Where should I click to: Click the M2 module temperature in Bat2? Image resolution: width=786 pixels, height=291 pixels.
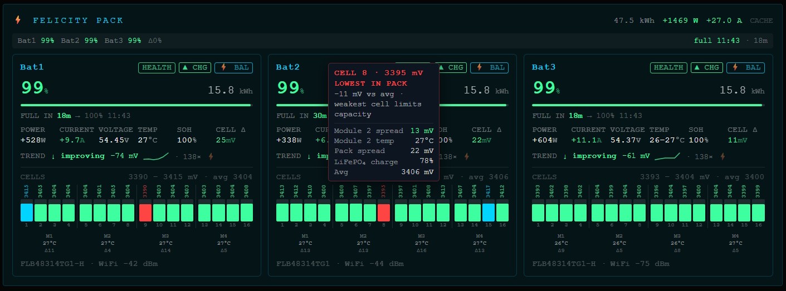tap(363, 243)
